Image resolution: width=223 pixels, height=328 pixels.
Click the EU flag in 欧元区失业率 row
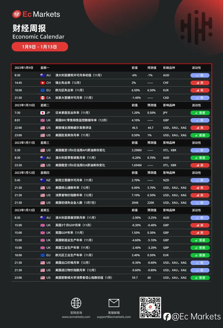pos(42,90)
